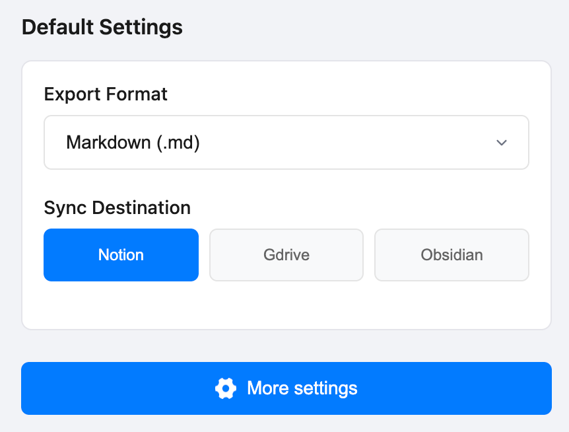Open More settings
Viewport: 569px width, 432px height.
click(286, 388)
